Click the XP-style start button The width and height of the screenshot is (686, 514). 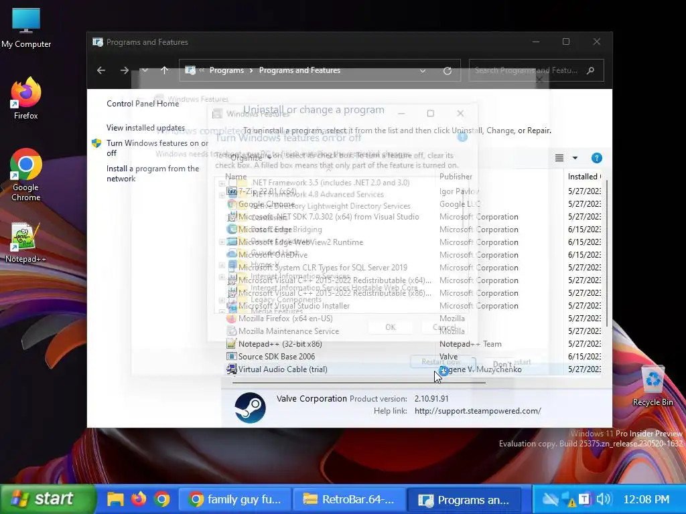pos(48,499)
